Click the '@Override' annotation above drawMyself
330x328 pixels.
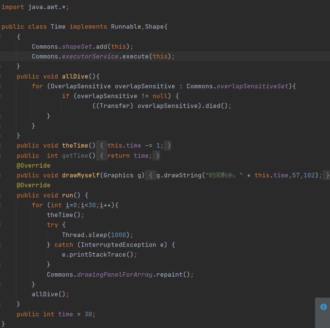point(34,166)
